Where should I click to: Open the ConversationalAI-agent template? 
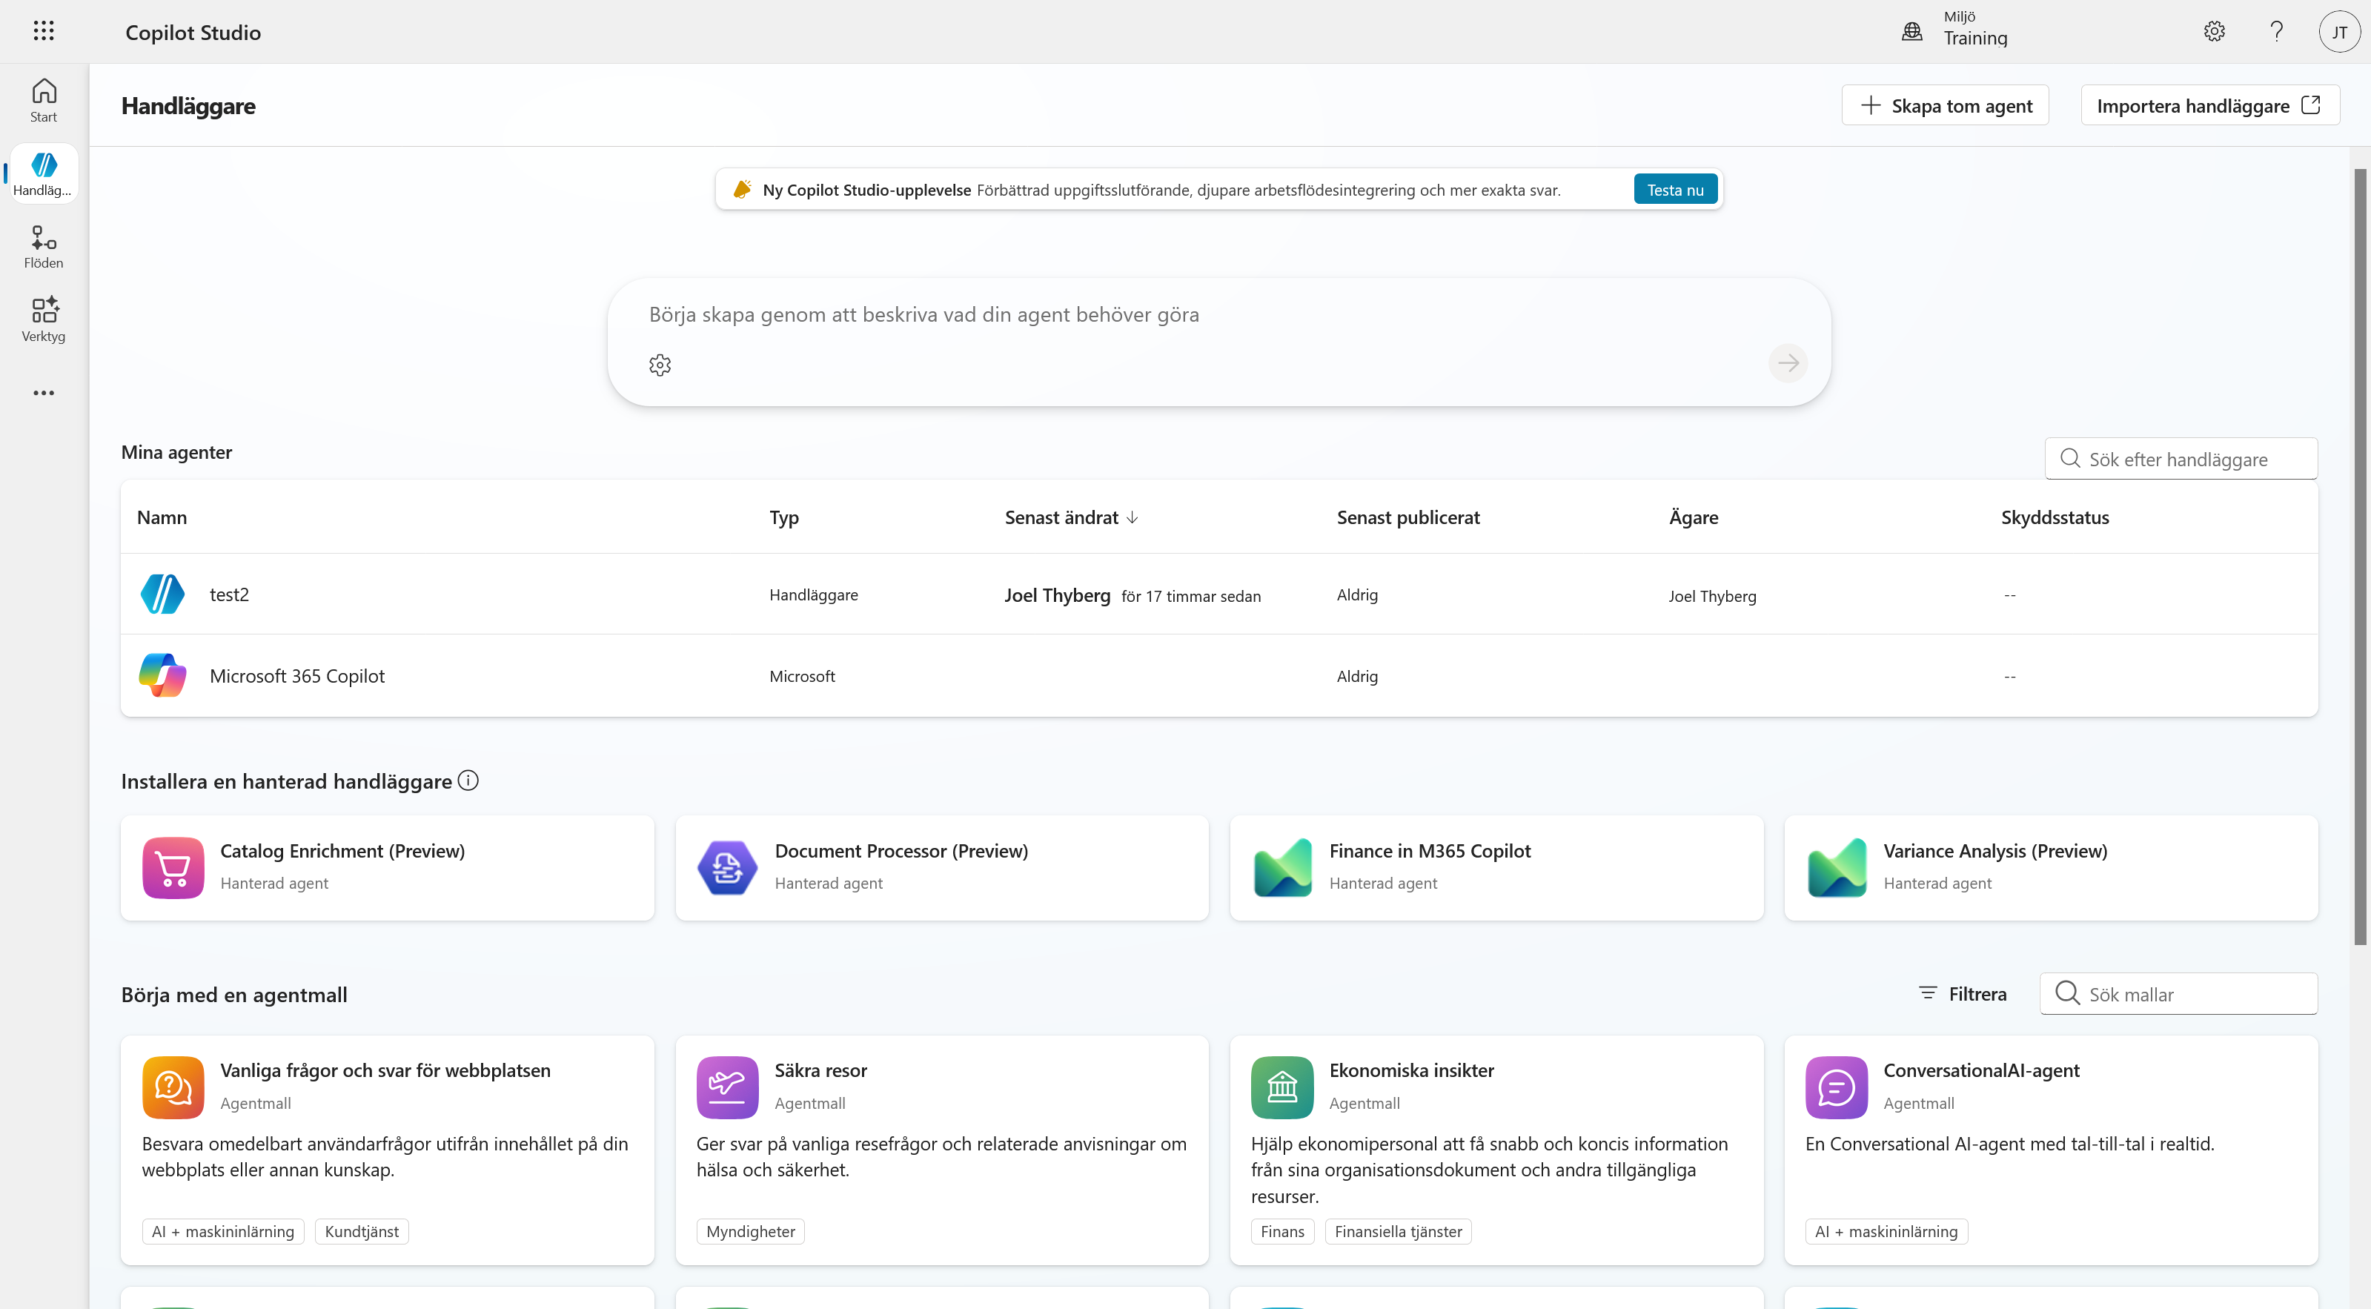[2051, 1150]
